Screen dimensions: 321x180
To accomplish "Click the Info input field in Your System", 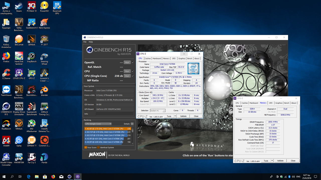I will (114, 114).
